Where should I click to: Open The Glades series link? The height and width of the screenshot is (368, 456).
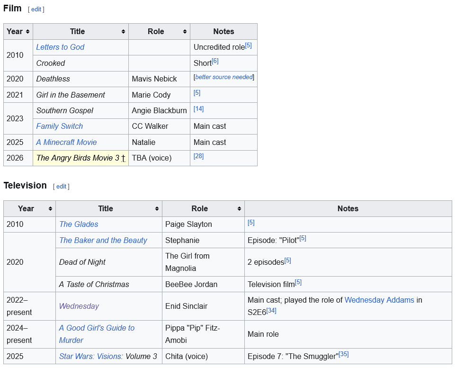(79, 224)
